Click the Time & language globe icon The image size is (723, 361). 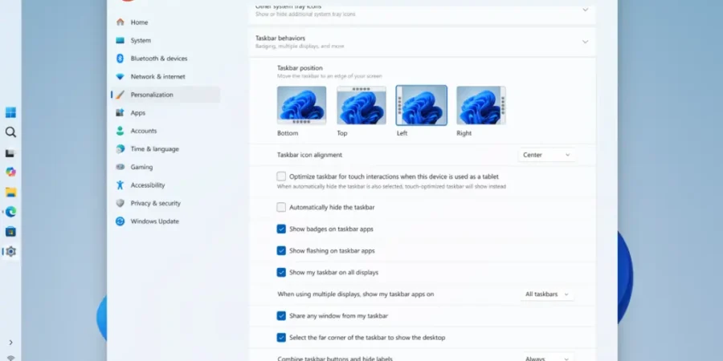click(120, 148)
